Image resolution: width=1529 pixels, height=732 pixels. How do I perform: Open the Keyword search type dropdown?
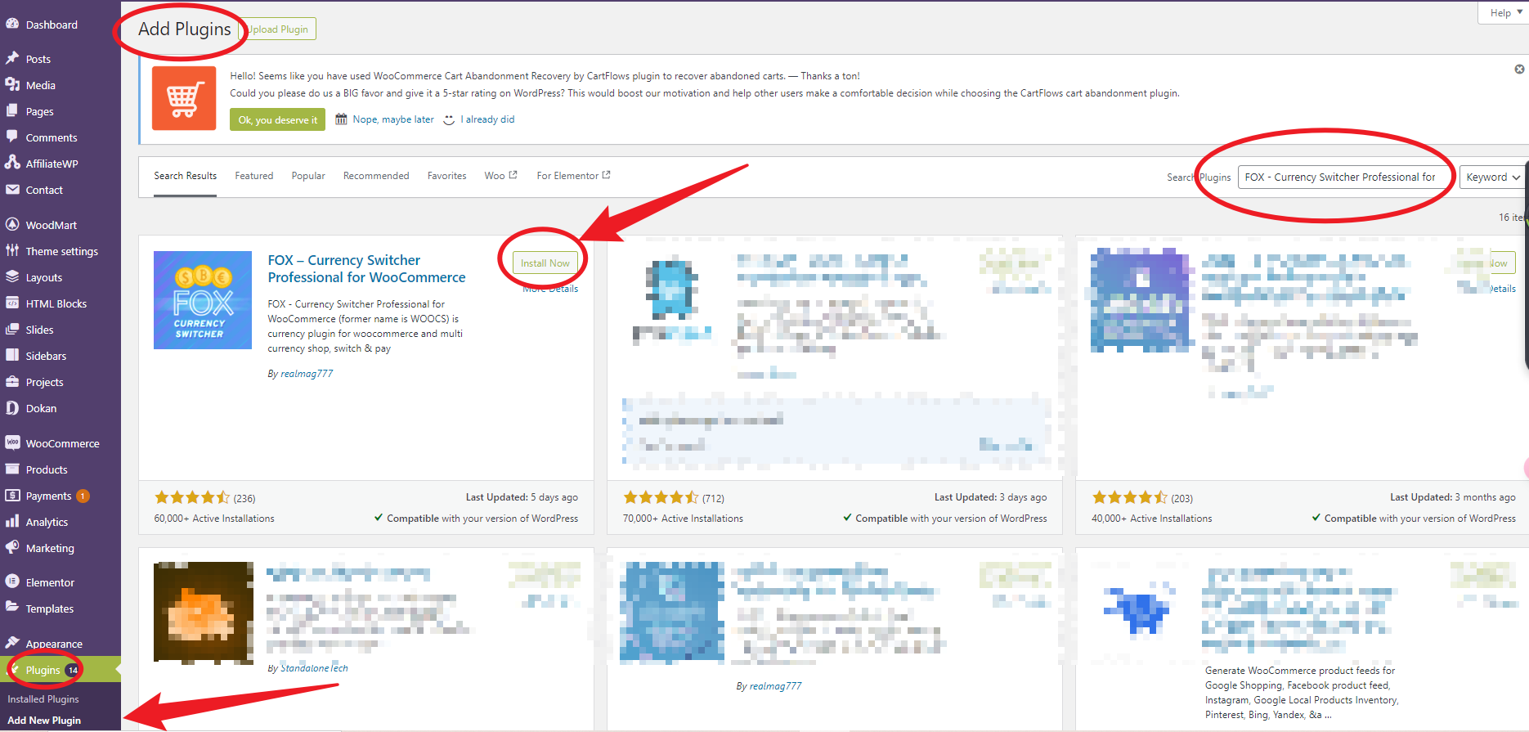1493,177
